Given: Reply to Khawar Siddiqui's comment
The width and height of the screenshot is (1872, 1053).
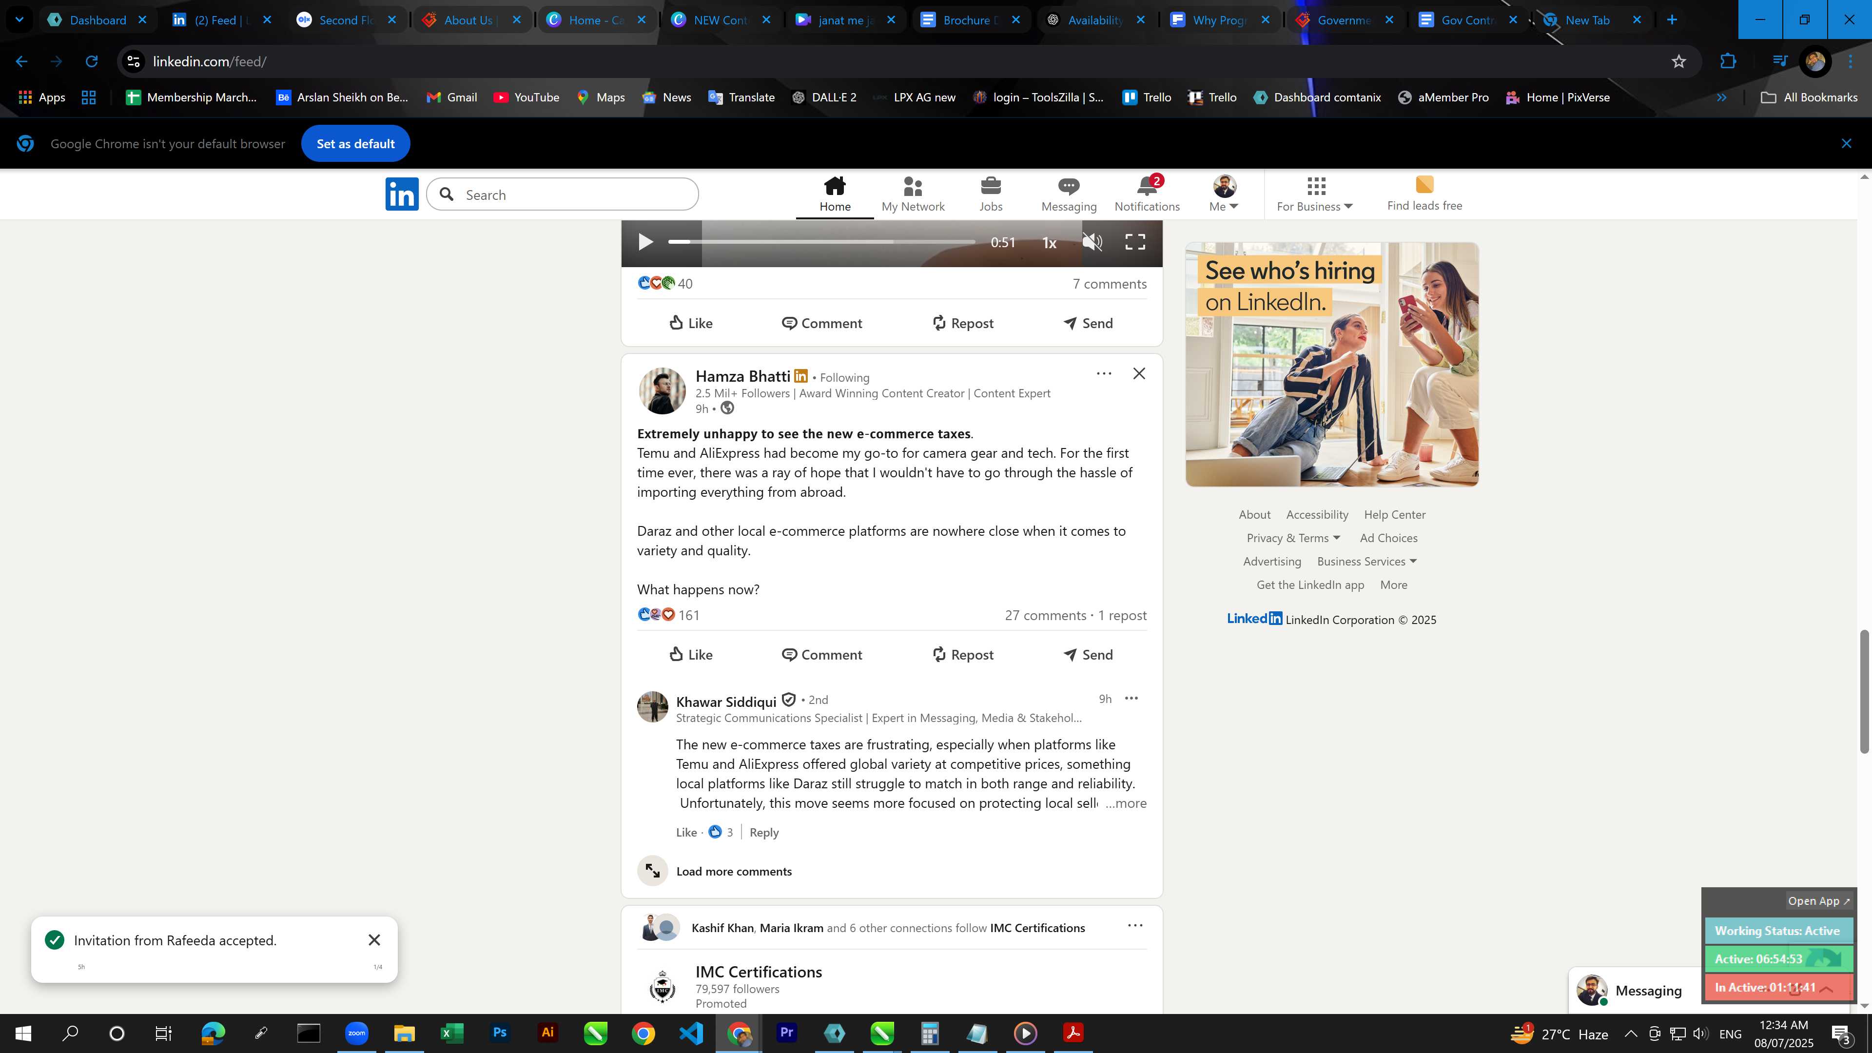Looking at the screenshot, I should tap(764, 833).
